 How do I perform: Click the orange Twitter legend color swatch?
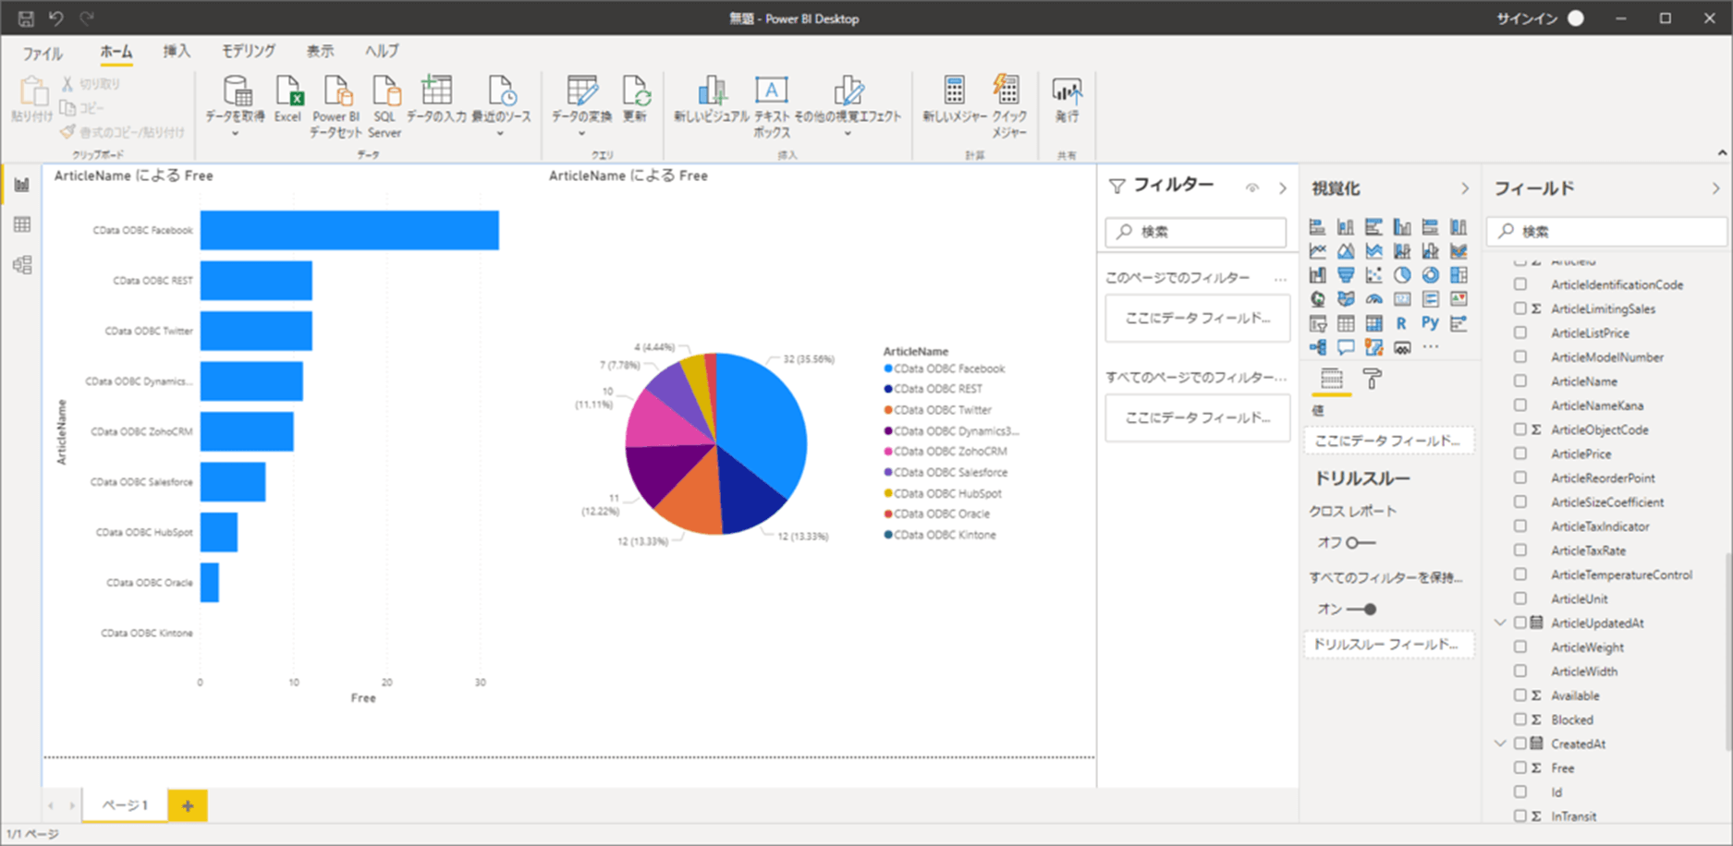tap(888, 410)
